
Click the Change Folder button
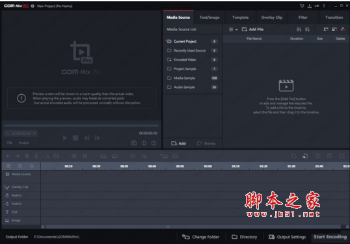(x=200, y=237)
